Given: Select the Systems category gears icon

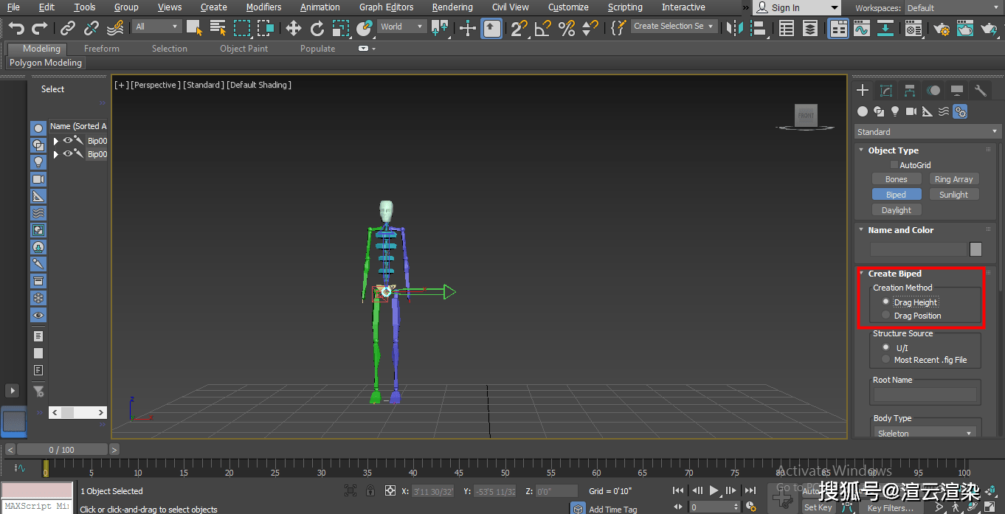Looking at the screenshot, I should (x=959, y=111).
